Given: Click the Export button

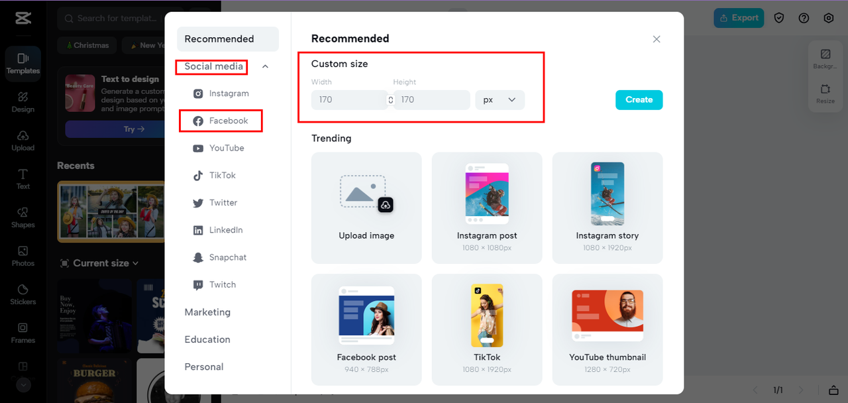Looking at the screenshot, I should [x=738, y=18].
